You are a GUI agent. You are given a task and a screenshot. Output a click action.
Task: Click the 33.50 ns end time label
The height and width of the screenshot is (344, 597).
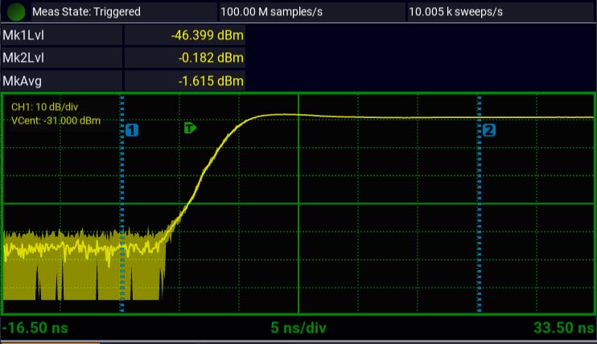point(562,328)
